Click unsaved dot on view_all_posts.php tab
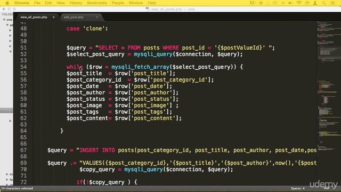Viewport: 341px width, 192px height. (x=53, y=17)
